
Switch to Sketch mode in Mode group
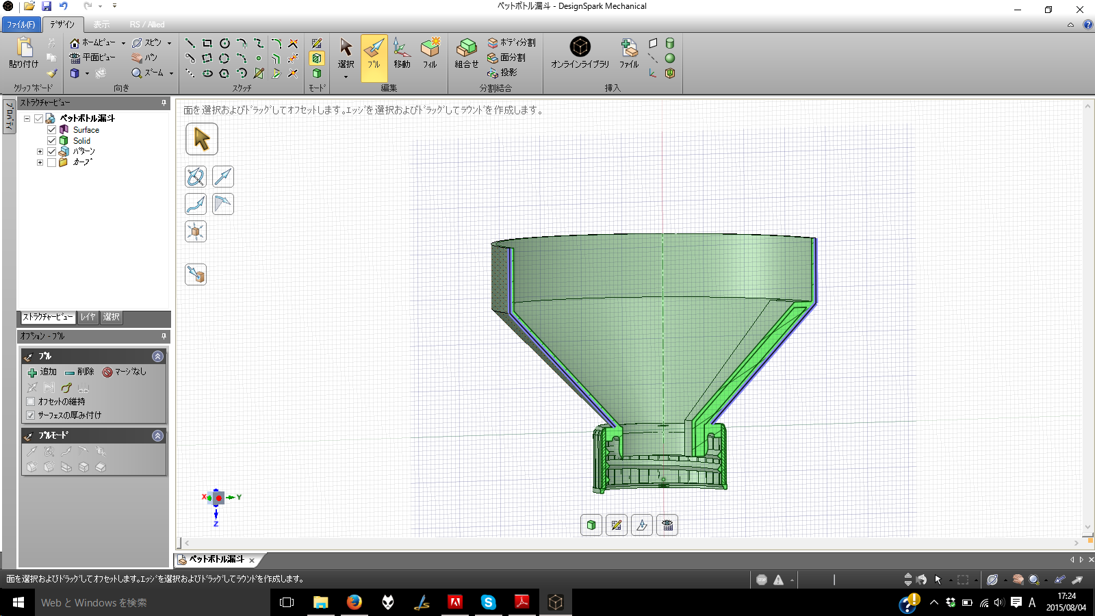click(317, 43)
